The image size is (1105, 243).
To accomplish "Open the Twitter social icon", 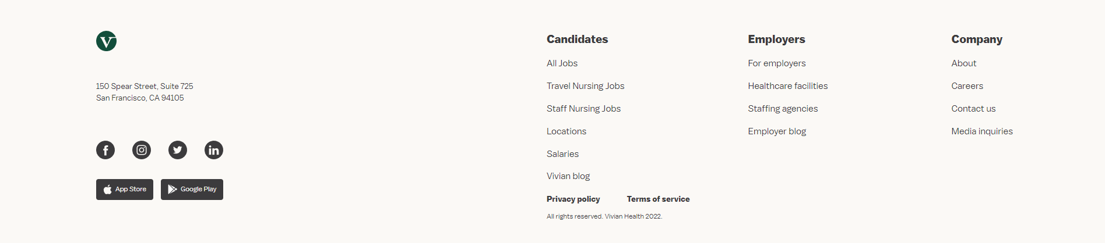I will coord(178,150).
